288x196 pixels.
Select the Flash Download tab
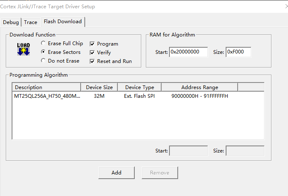click(x=63, y=22)
